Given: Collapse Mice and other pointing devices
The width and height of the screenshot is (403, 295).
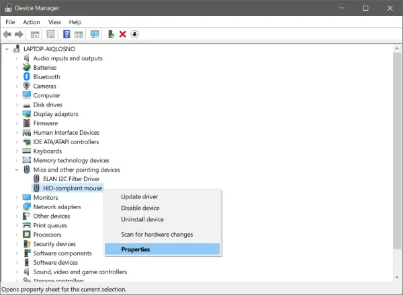Looking at the screenshot, I should coord(17,170).
